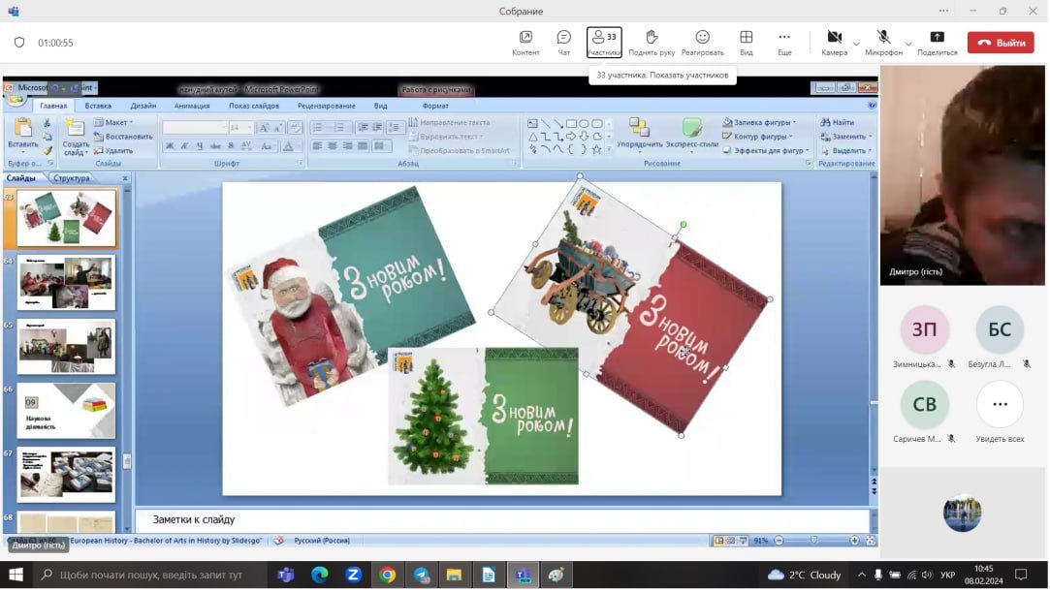Open the Вид layout options
The width and height of the screenshot is (1050, 592).
746,43
